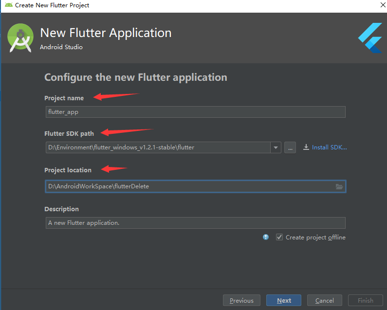Click into the Project location path field
The image size is (387, 310).
190,186
